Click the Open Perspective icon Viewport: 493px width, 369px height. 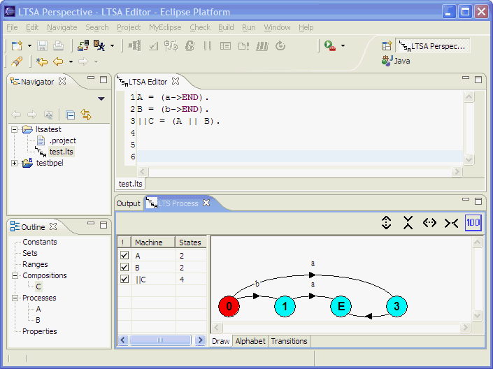point(387,45)
